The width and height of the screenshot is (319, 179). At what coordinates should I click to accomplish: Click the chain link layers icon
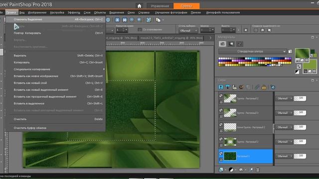(x=257, y=87)
